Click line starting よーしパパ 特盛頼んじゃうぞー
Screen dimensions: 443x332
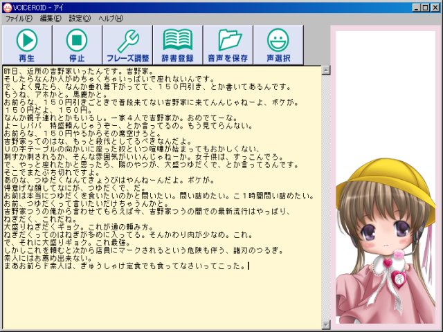(128, 126)
